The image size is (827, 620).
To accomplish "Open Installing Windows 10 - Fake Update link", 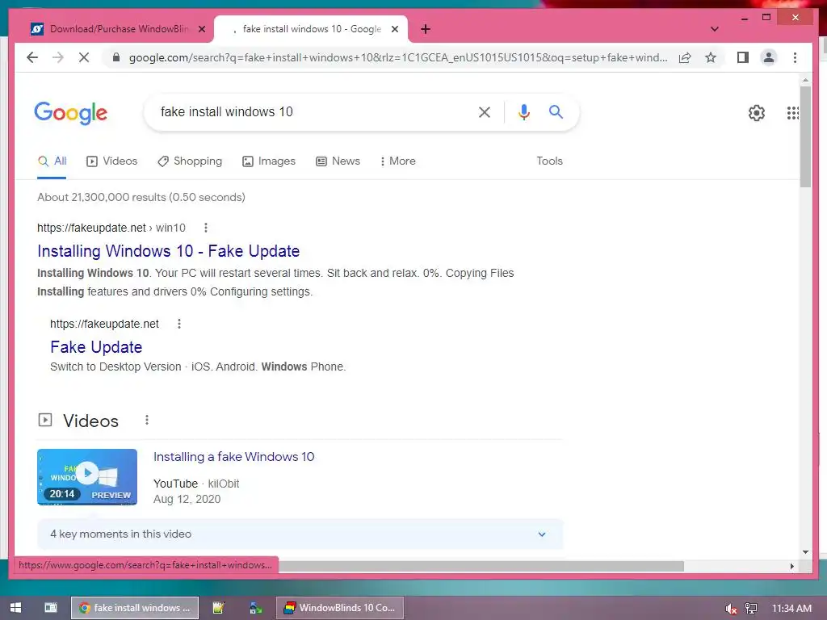I will tap(168, 251).
